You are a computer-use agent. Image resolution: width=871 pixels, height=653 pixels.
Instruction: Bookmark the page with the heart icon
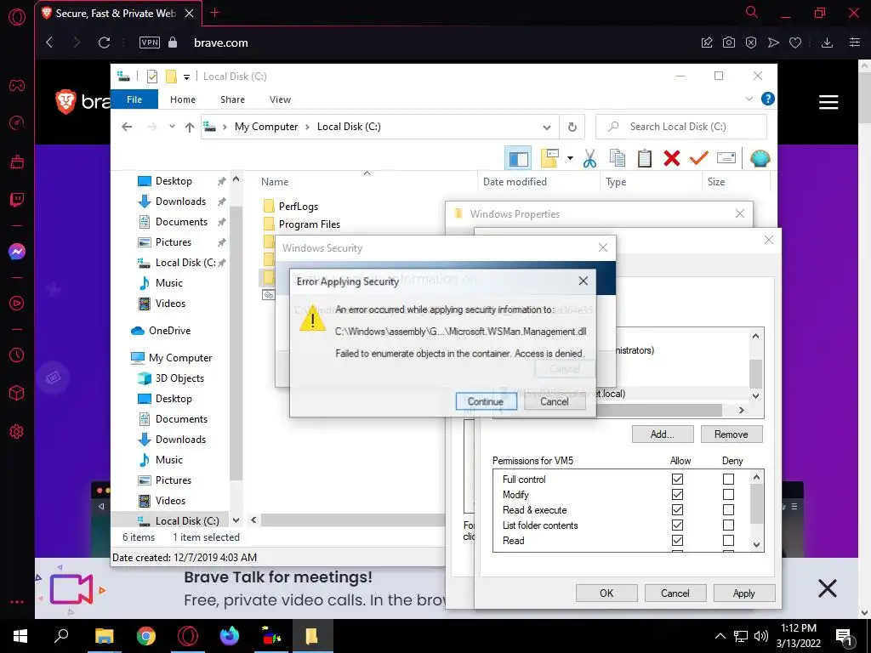click(x=795, y=43)
